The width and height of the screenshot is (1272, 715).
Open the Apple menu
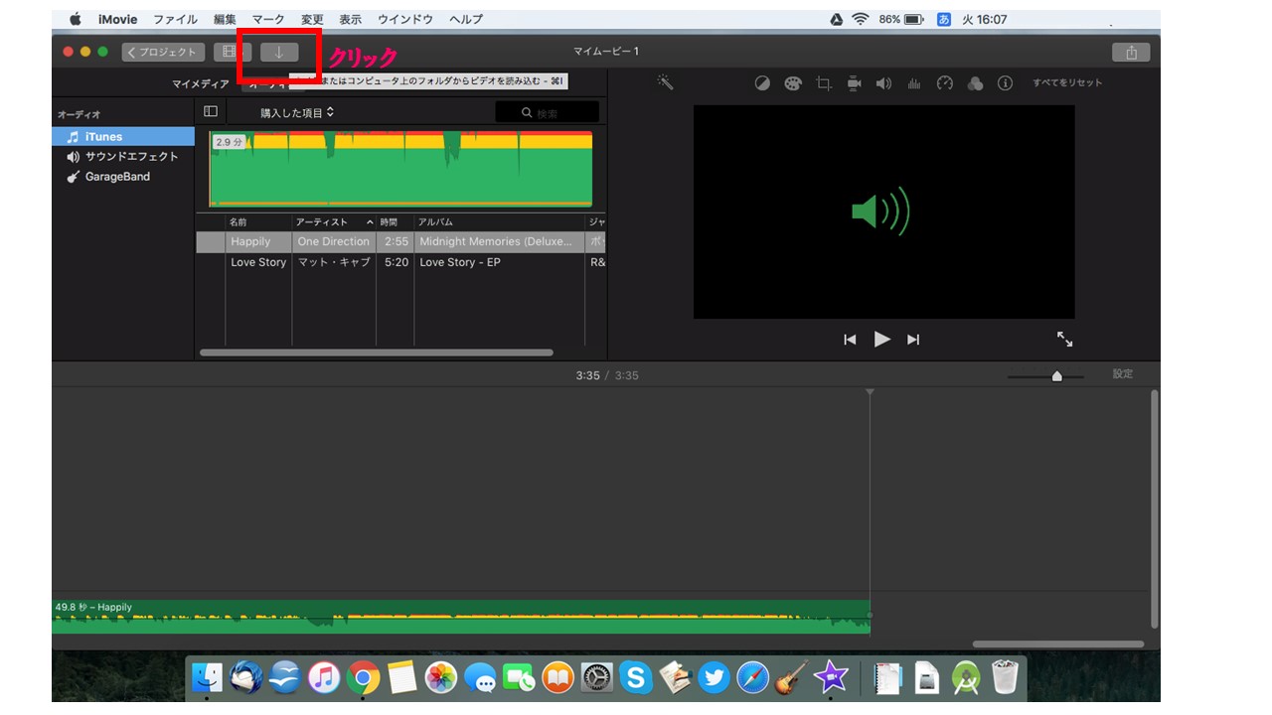76,20
